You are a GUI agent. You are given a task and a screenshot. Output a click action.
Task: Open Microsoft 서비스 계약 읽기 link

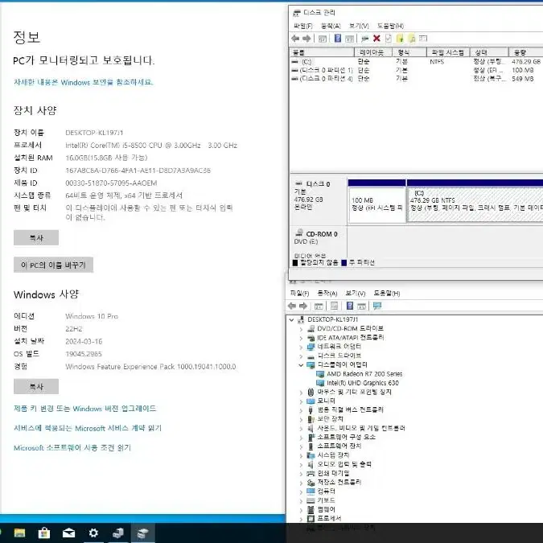[88, 429]
